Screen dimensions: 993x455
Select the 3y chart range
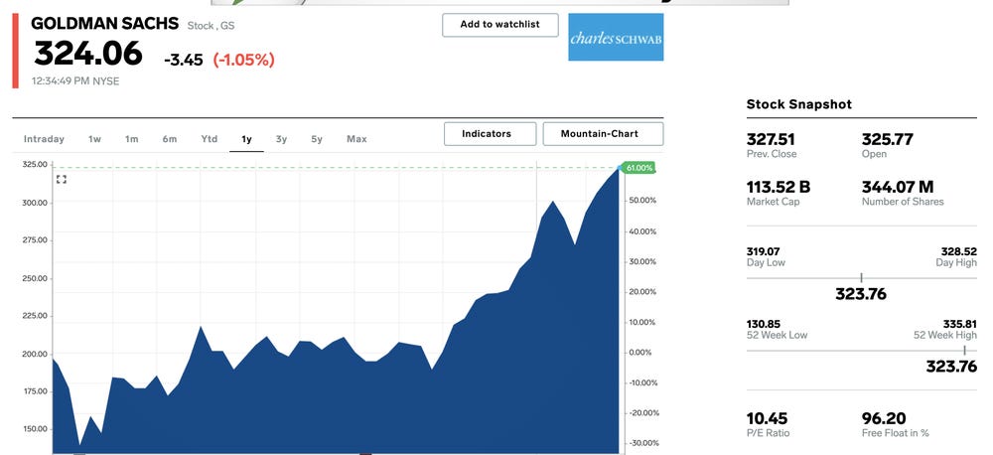[281, 139]
